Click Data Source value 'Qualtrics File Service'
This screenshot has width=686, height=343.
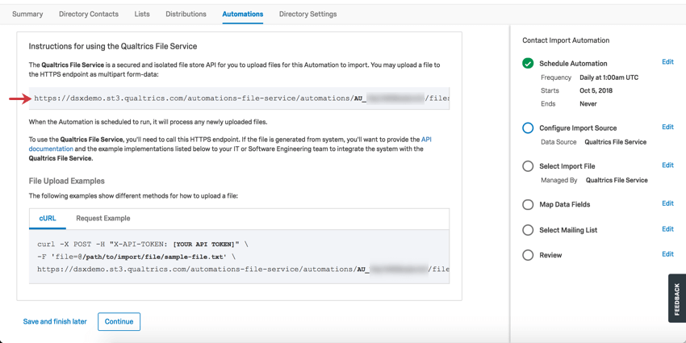pos(616,142)
